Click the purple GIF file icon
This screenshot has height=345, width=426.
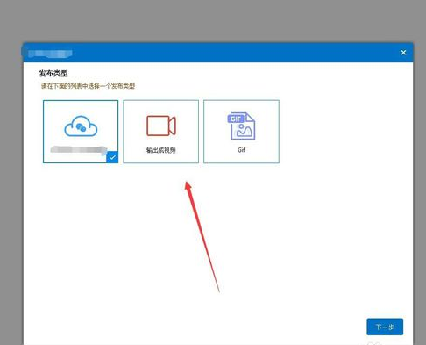click(241, 126)
